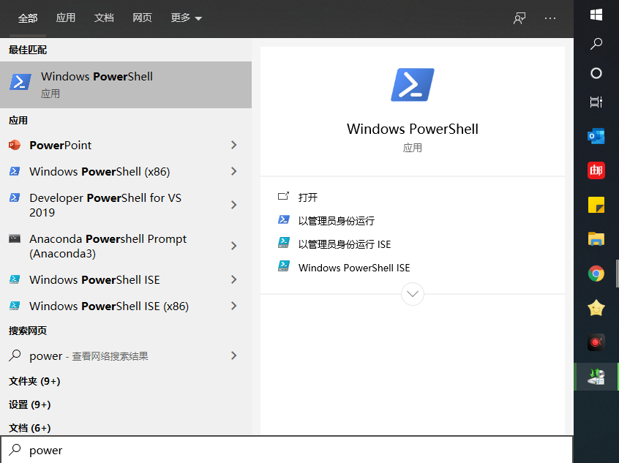Select Anaconda Powershell Prompt (Anaconda3) row

pos(126,246)
